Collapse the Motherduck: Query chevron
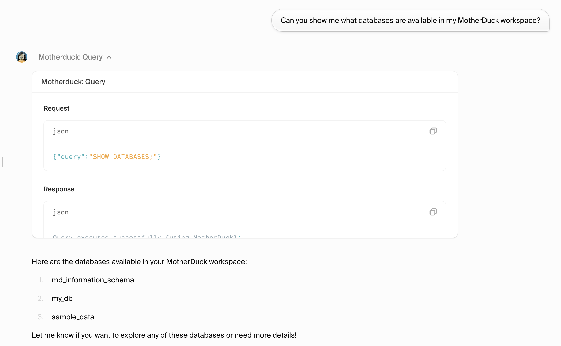Image resolution: width=561 pixels, height=346 pixels. (x=109, y=57)
